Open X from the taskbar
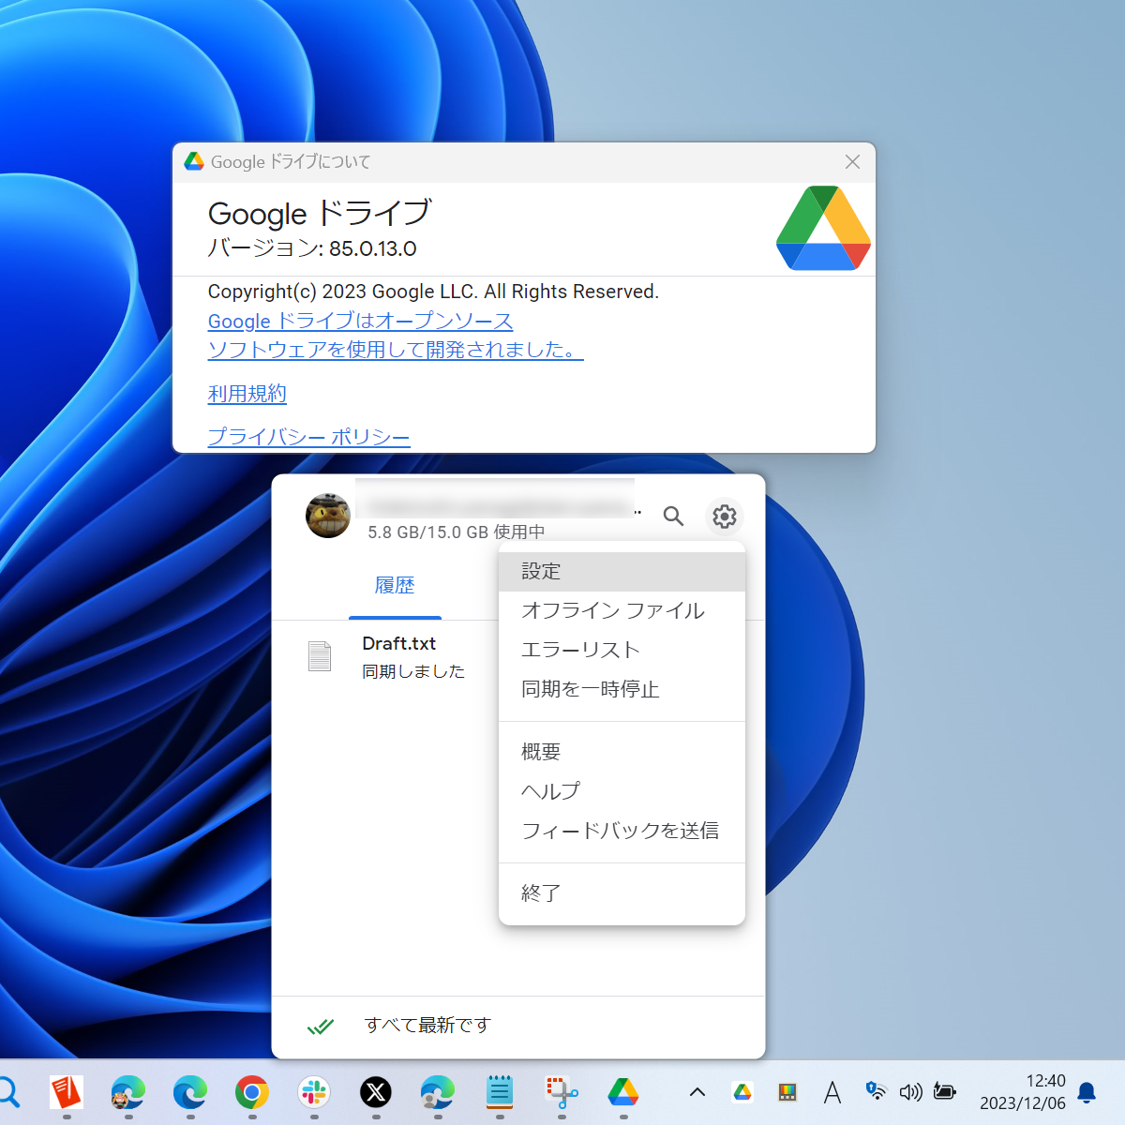The width and height of the screenshot is (1125, 1125). click(376, 1094)
